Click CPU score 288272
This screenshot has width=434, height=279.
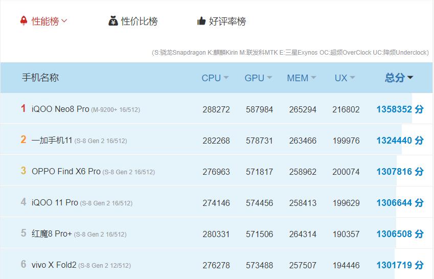[x=216, y=109]
